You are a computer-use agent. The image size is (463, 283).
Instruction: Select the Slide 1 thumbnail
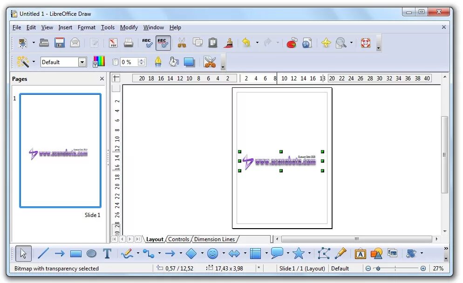tap(60, 151)
